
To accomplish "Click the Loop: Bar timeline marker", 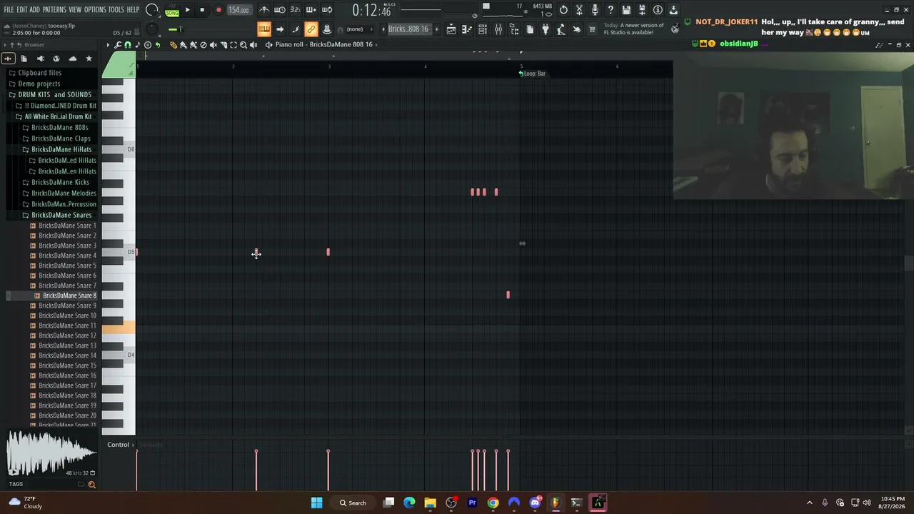I will point(533,74).
